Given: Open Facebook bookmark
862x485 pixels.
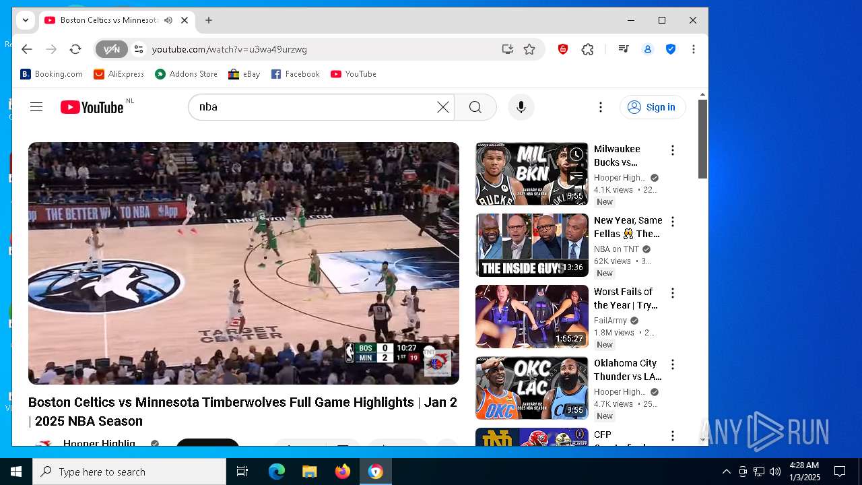Looking at the screenshot, I should coord(296,74).
